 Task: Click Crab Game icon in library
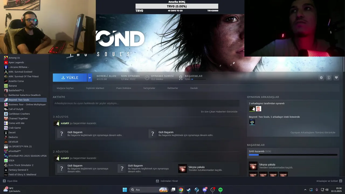click(x=6, y=128)
